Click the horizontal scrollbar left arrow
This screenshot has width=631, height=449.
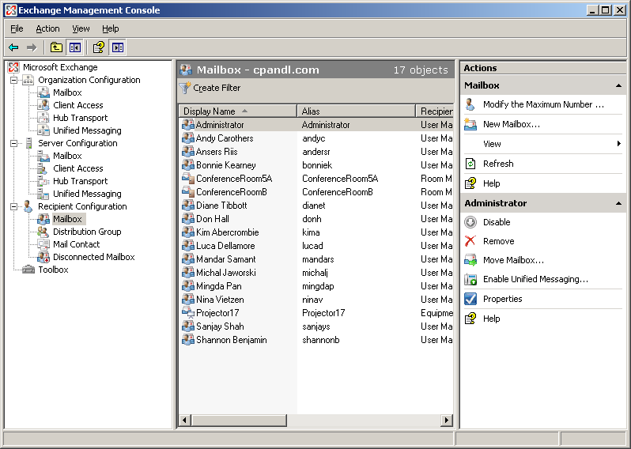pyautogui.click(x=184, y=421)
